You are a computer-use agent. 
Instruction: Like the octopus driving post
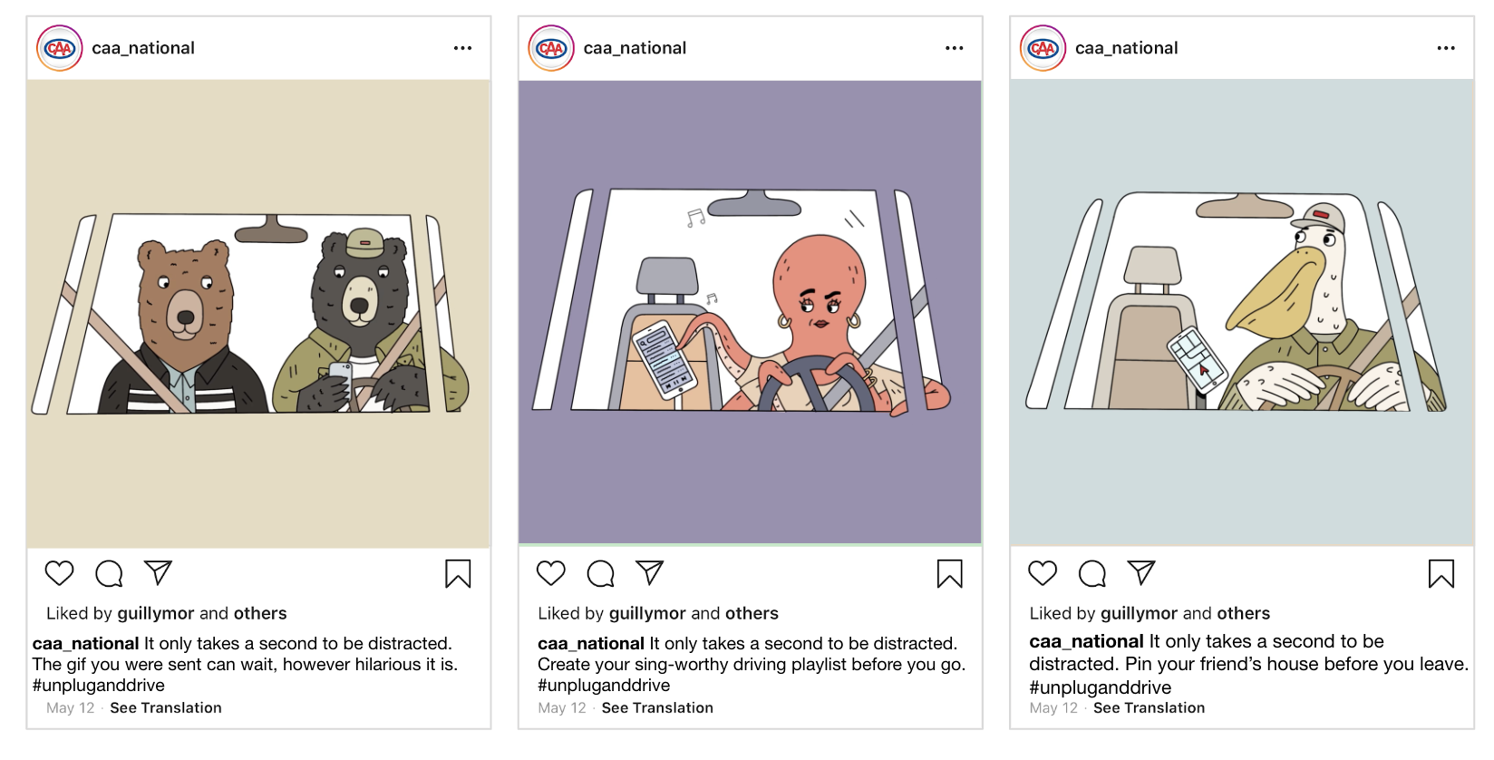551,573
